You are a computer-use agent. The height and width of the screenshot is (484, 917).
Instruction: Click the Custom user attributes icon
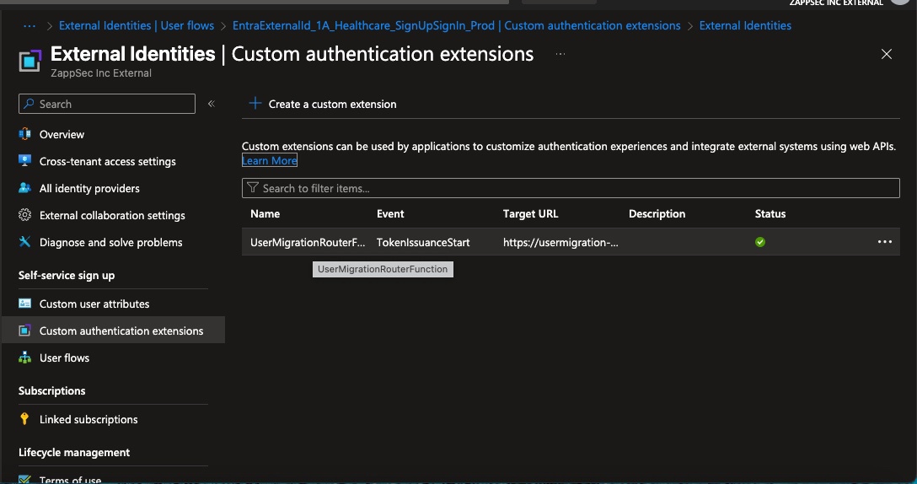tap(24, 304)
